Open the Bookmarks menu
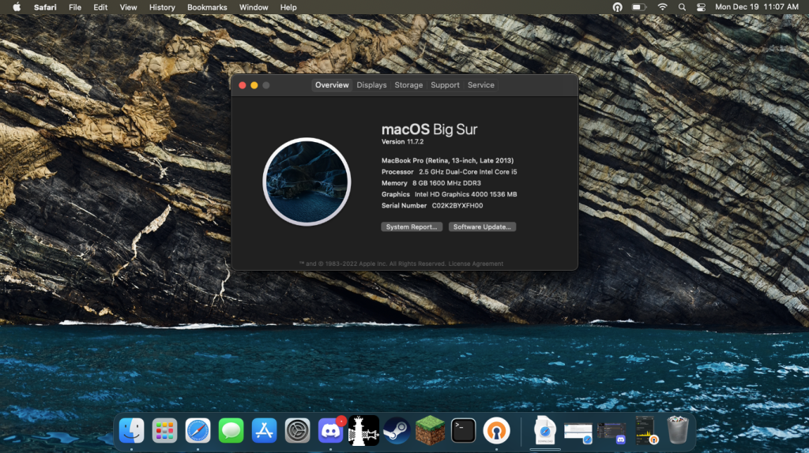The width and height of the screenshot is (809, 453). pyautogui.click(x=207, y=7)
